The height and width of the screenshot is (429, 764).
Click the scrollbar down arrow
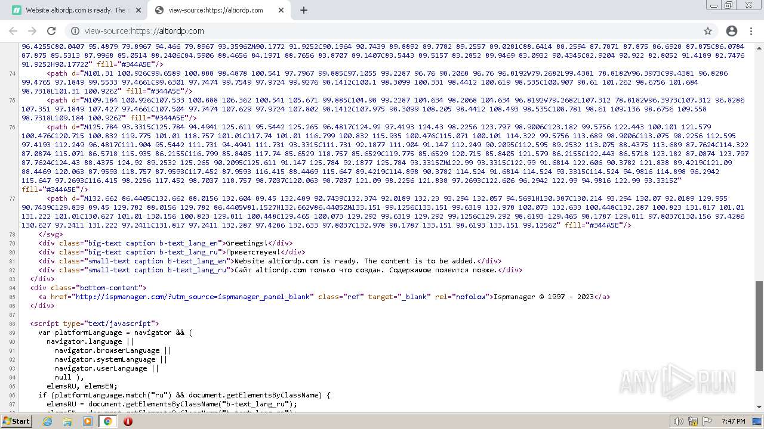point(759,408)
